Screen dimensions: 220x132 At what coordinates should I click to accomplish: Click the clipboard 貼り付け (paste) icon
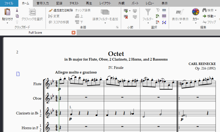(x=7, y=12)
